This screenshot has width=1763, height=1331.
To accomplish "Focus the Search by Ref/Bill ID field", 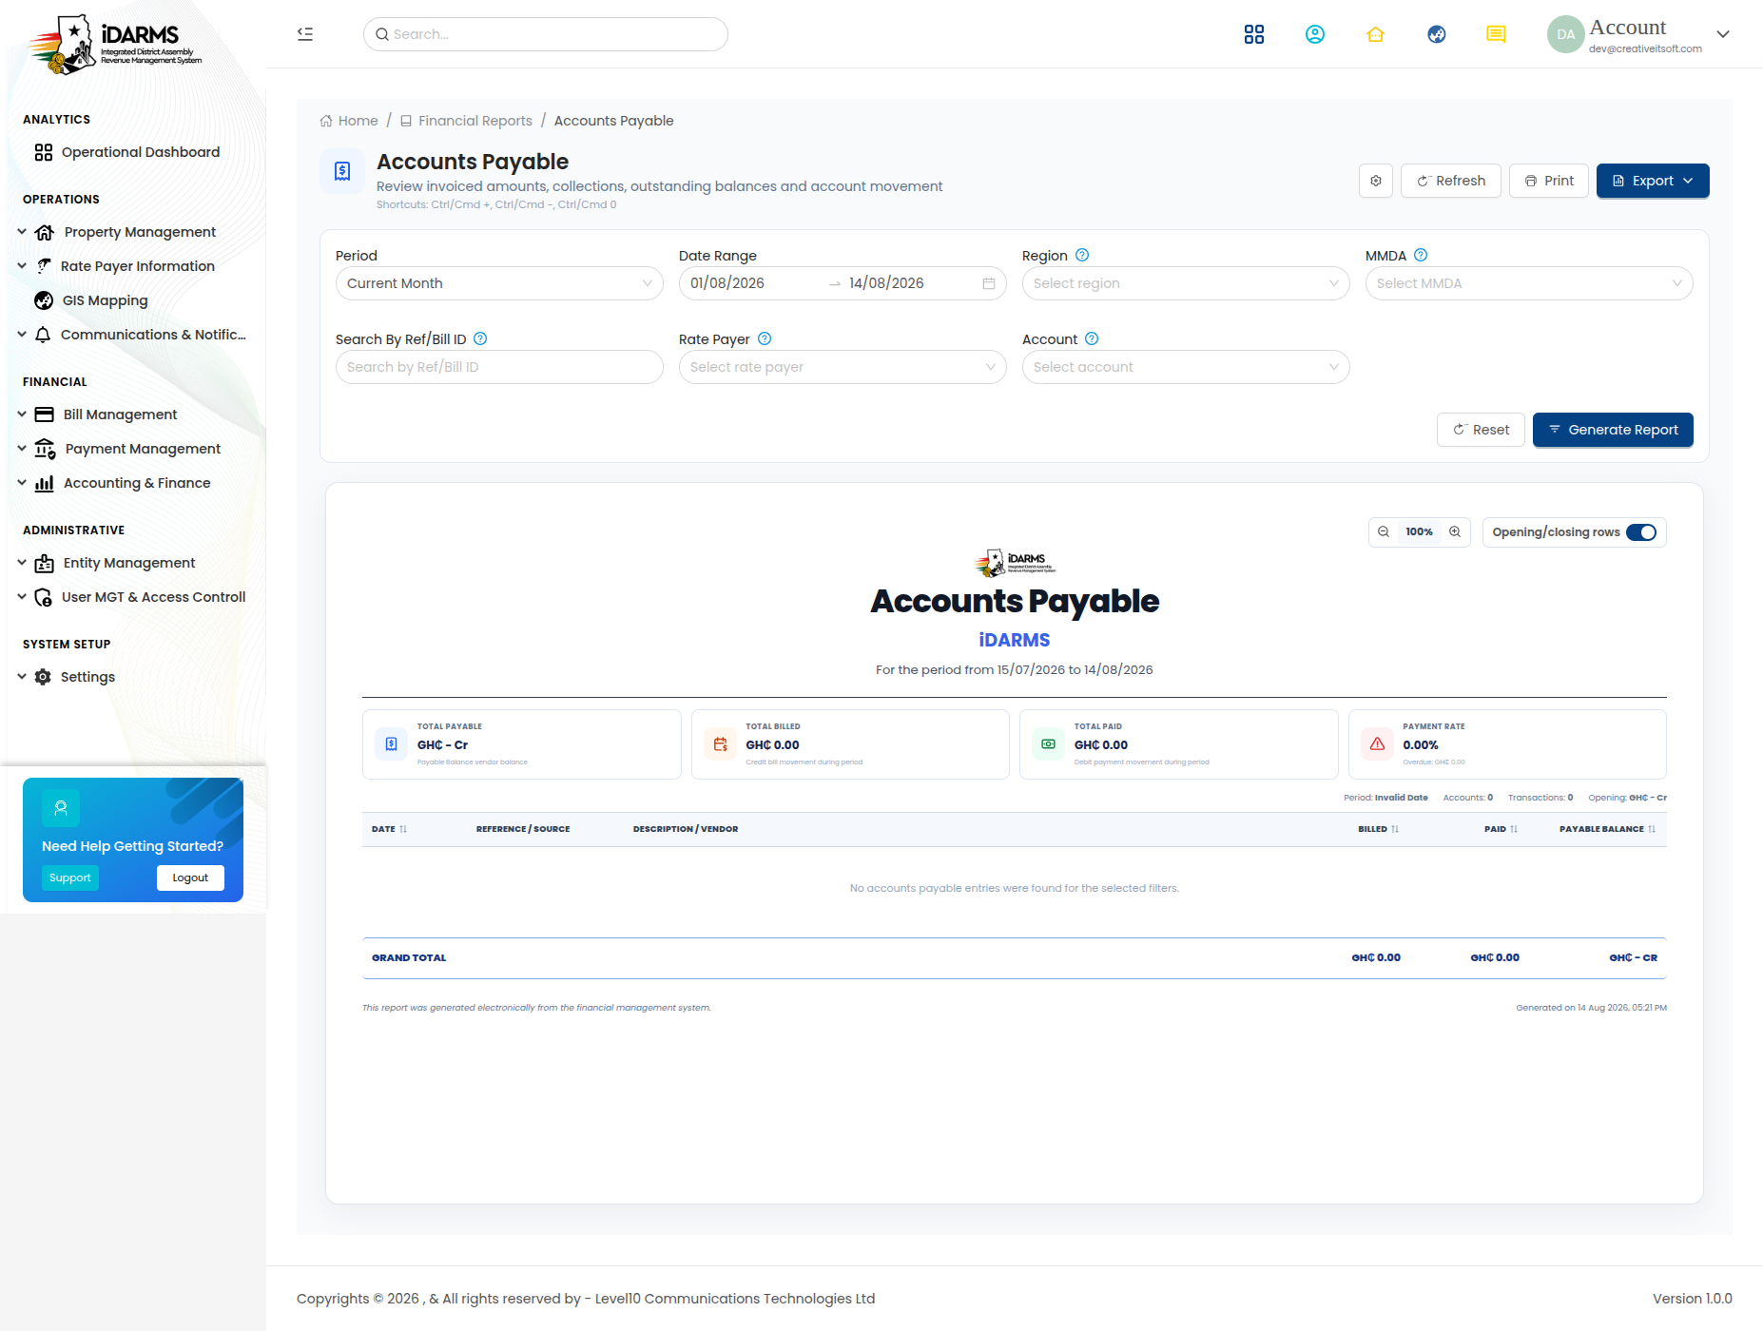I will click(x=499, y=367).
